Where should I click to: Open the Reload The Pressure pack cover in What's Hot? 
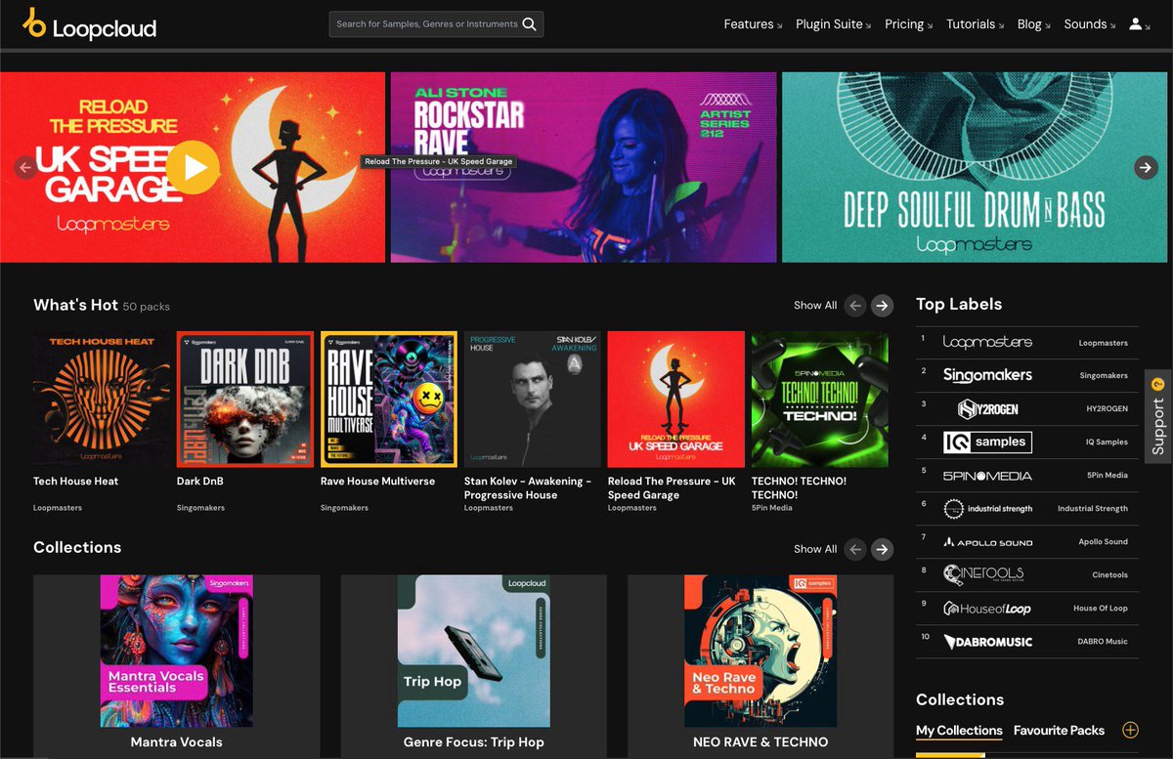click(676, 400)
